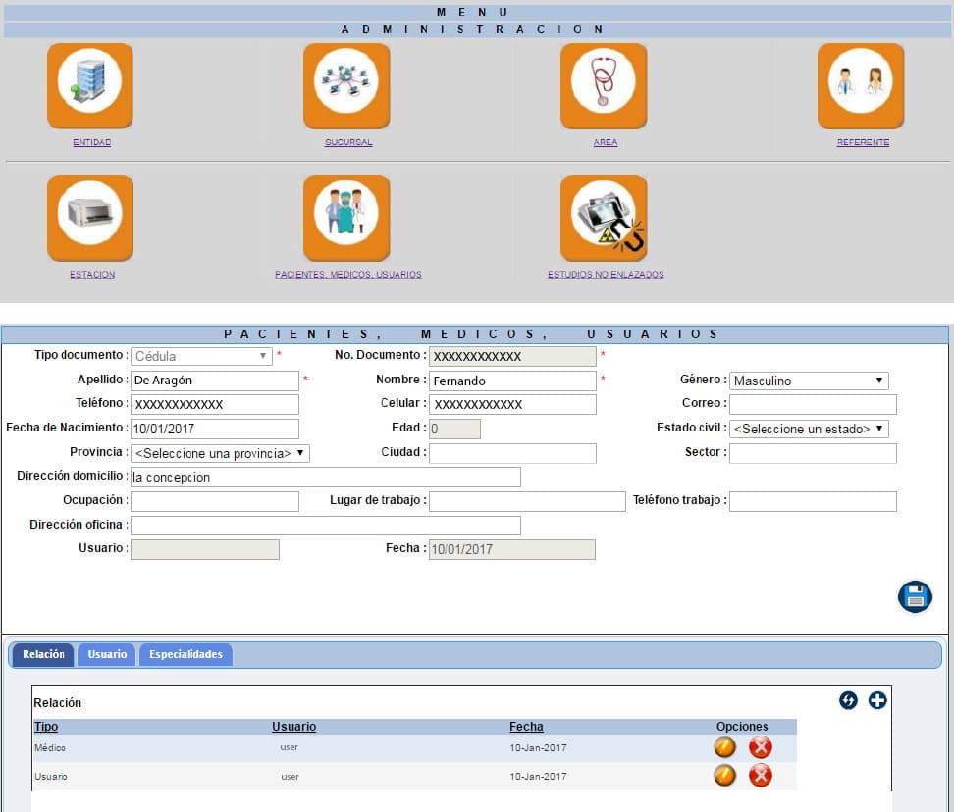Image resolution: width=954 pixels, height=812 pixels.
Task: Click the ESTACION text link
Action: [x=92, y=275]
